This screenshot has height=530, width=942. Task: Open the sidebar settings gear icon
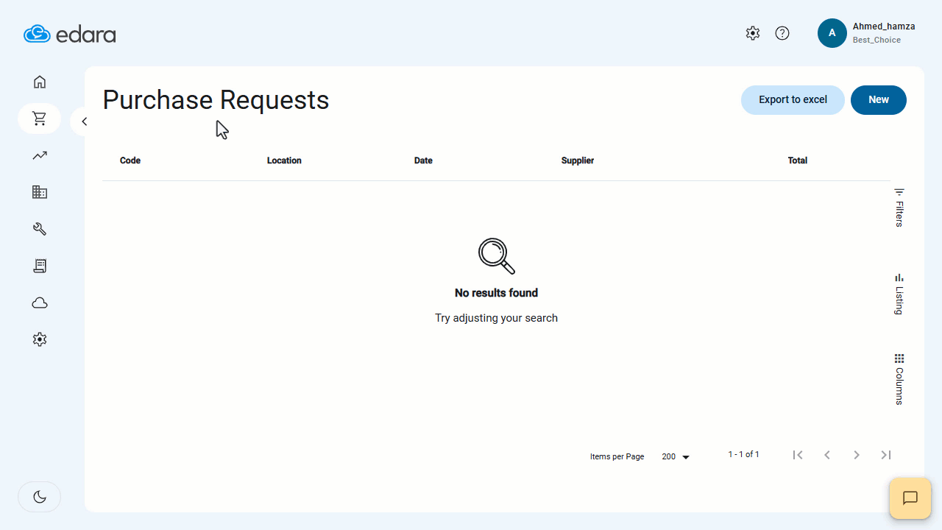point(40,339)
